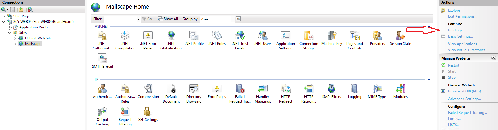This screenshot has height=130, width=498.
Task: Expand the Mailscape site node
Action: pyautogui.click(x=15, y=44)
